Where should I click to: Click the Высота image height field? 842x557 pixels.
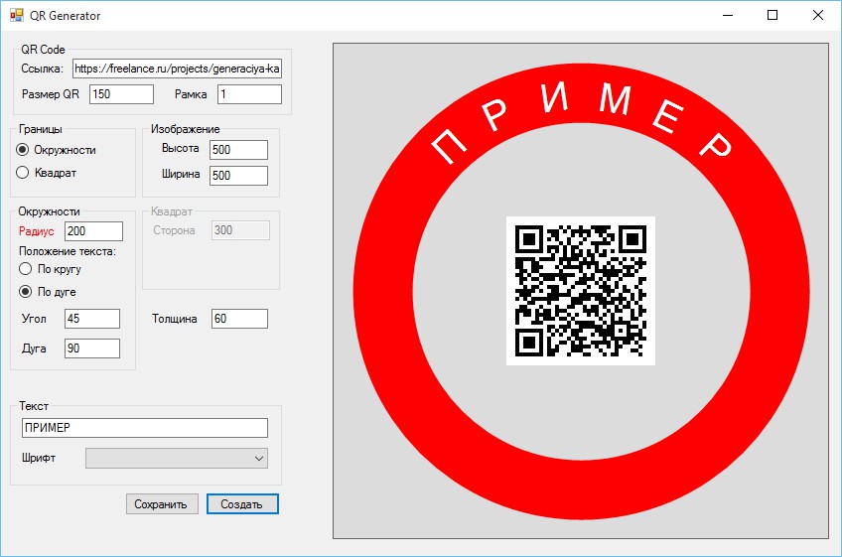238,150
